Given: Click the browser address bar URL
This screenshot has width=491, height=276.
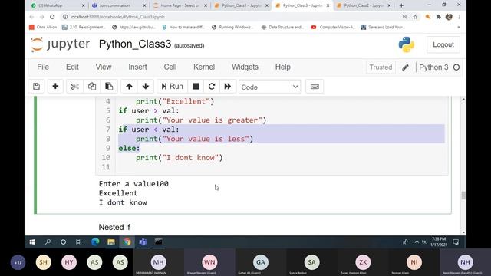Looking at the screenshot, I should (x=117, y=17).
